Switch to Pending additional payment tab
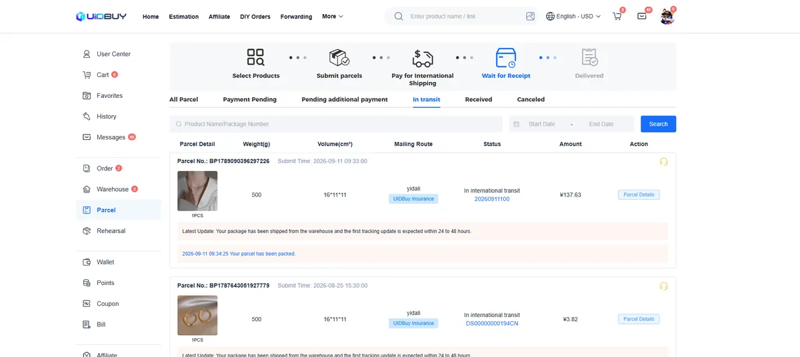The width and height of the screenshot is (800, 357). 345,99
